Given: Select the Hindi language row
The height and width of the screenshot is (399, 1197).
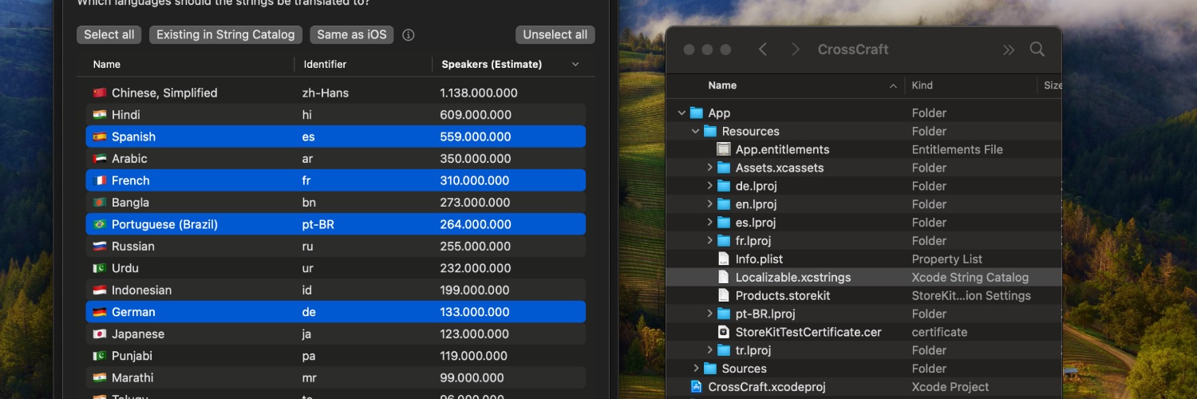Looking at the screenshot, I should coord(336,115).
